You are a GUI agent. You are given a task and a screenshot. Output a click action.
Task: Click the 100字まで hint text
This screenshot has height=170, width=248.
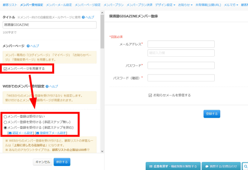point(9,33)
